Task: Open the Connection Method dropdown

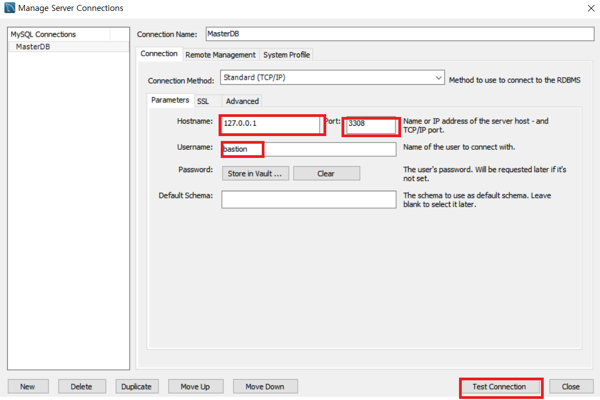Action: tap(332, 77)
